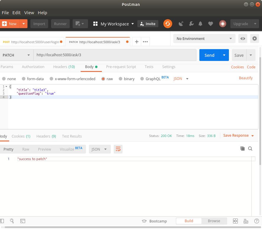
Task: Click the Import button
Action: (39, 24)
